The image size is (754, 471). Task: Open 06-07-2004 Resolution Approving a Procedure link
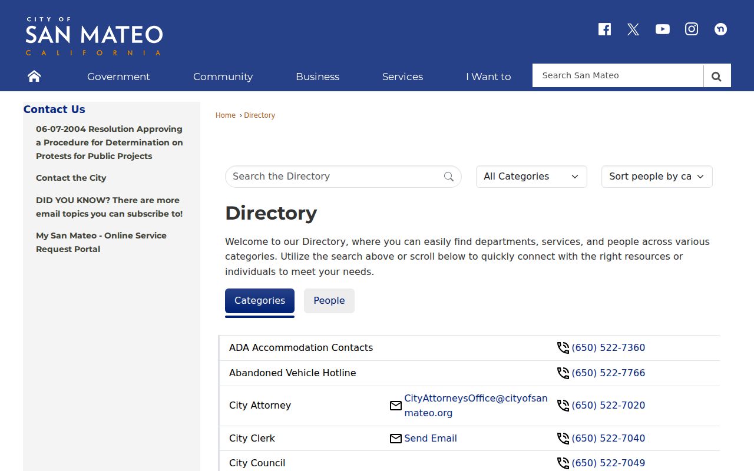(x=110, y=142)
